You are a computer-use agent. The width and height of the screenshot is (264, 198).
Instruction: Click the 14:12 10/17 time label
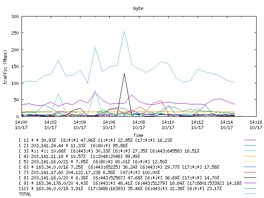(x=197, y=125)
